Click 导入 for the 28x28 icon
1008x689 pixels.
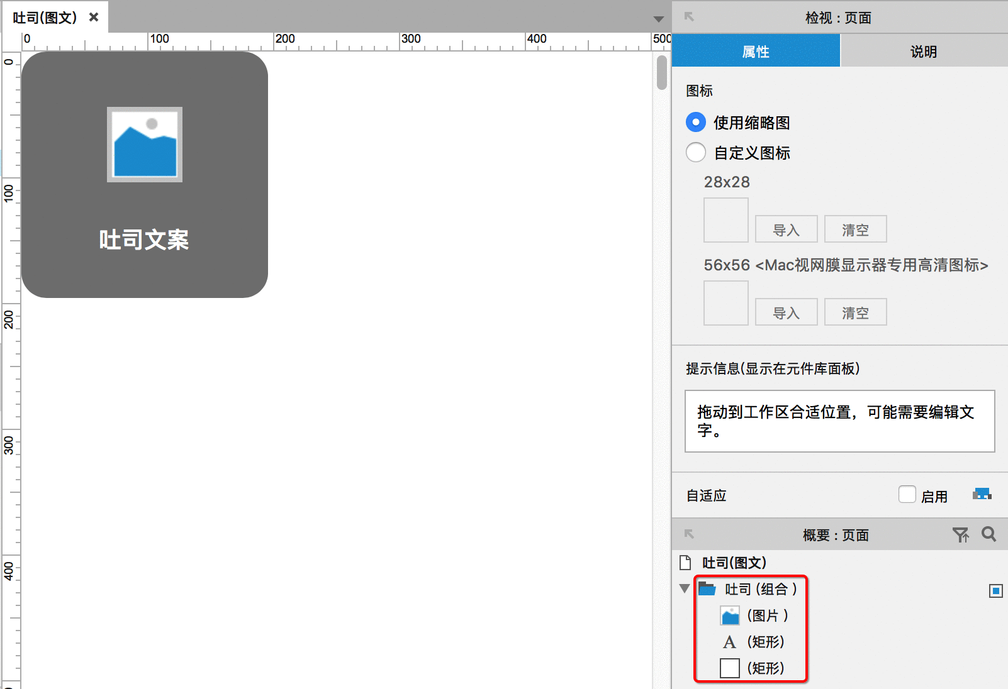click(786, 229)
